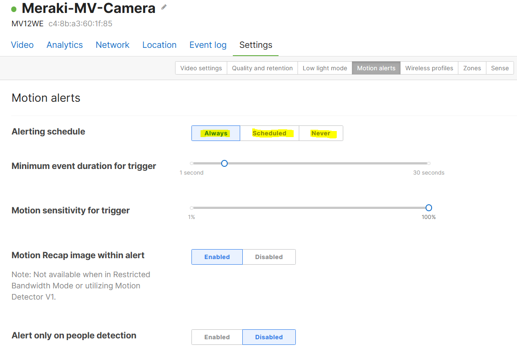Click the 'Alerting schedule' setting label
Screen dimensions: 517x347
point(48,131)
